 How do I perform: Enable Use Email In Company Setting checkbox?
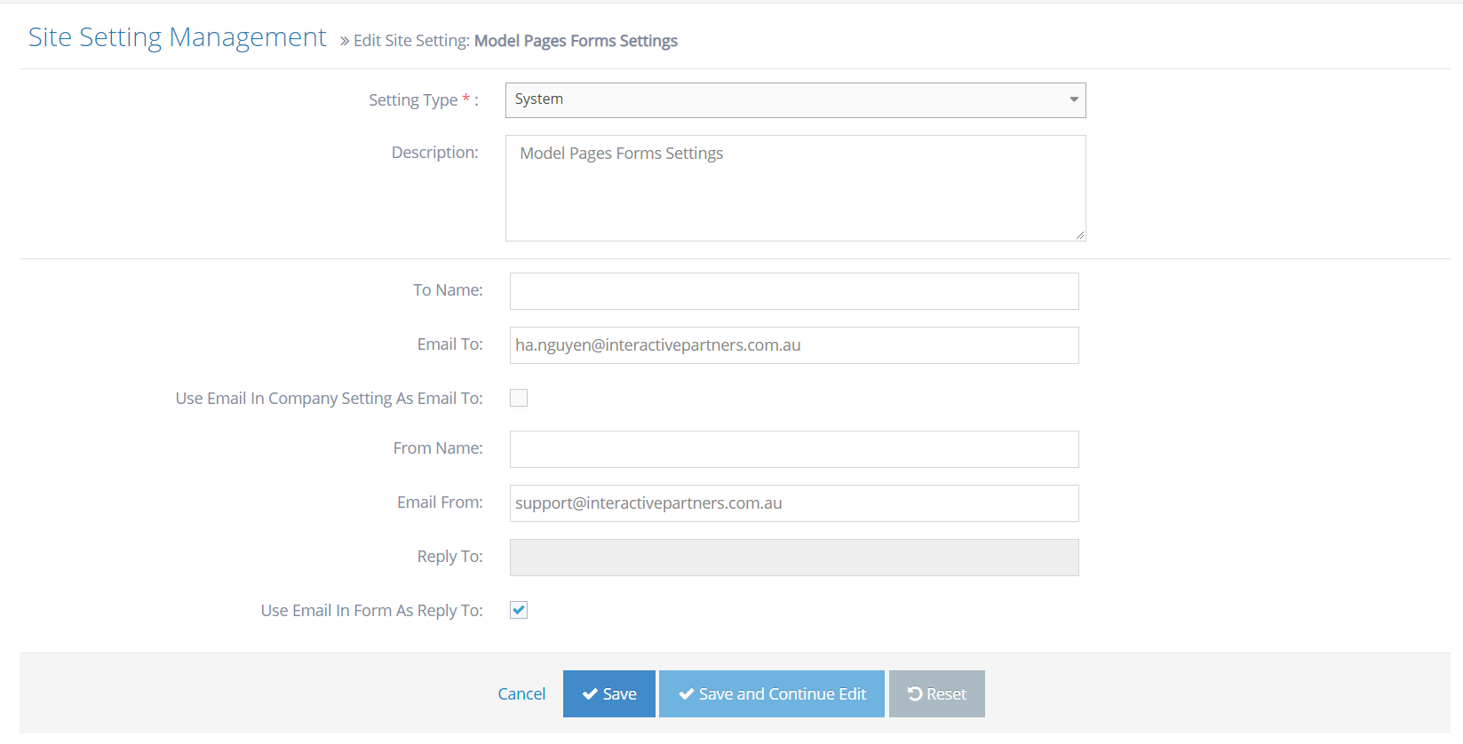(519, 399)
